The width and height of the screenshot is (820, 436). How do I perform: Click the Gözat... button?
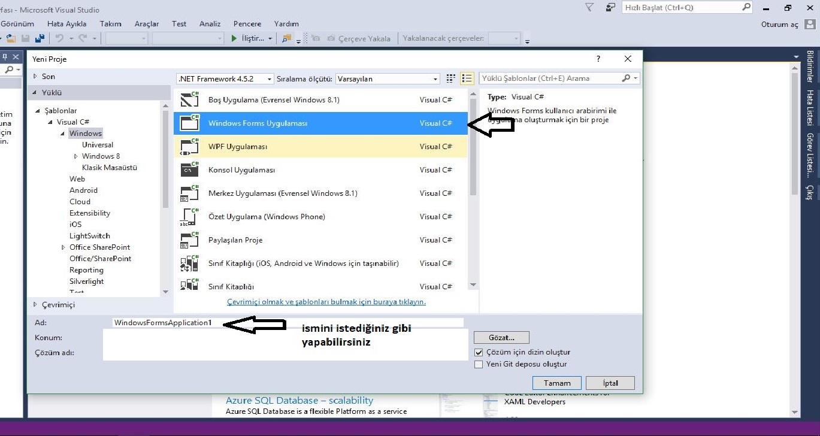tap(501, 337)
